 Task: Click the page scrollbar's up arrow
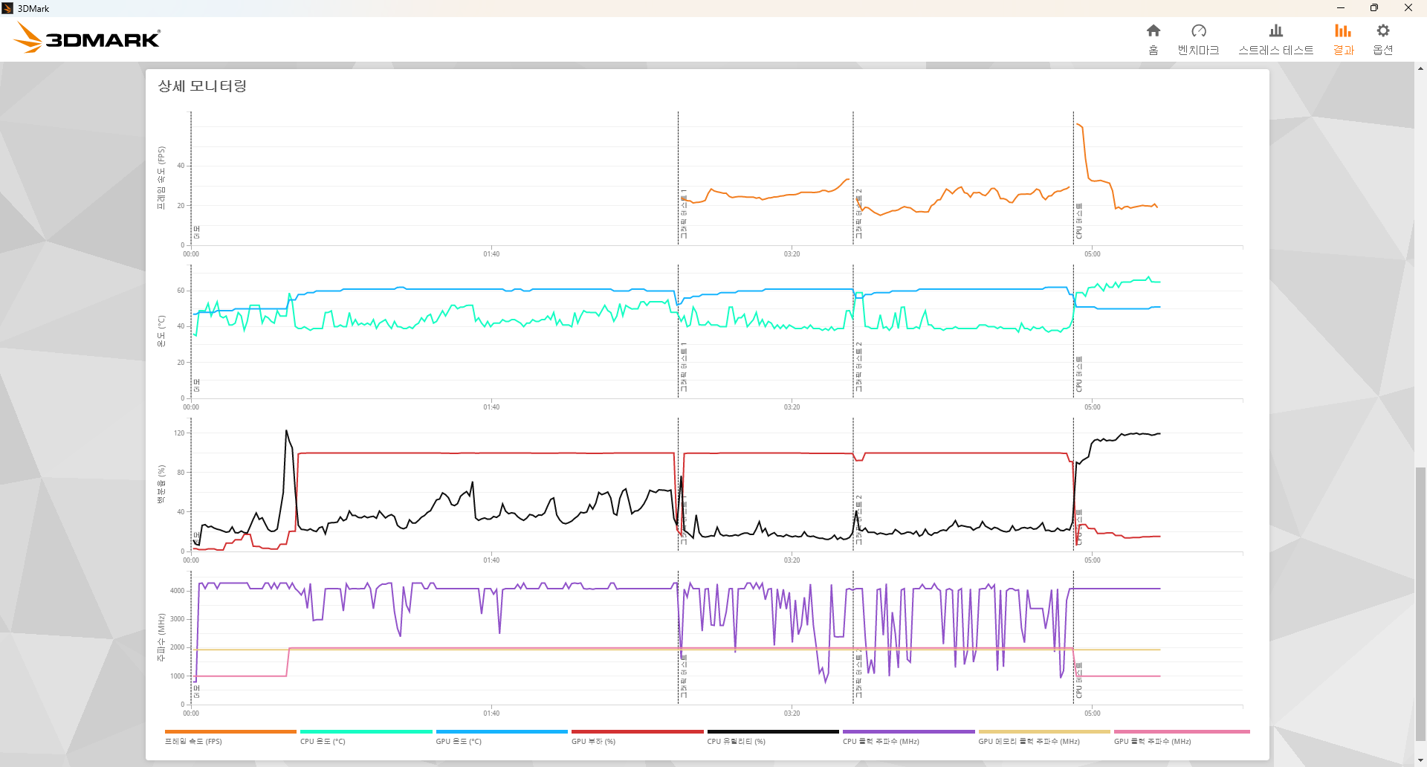coord(1420,68)
